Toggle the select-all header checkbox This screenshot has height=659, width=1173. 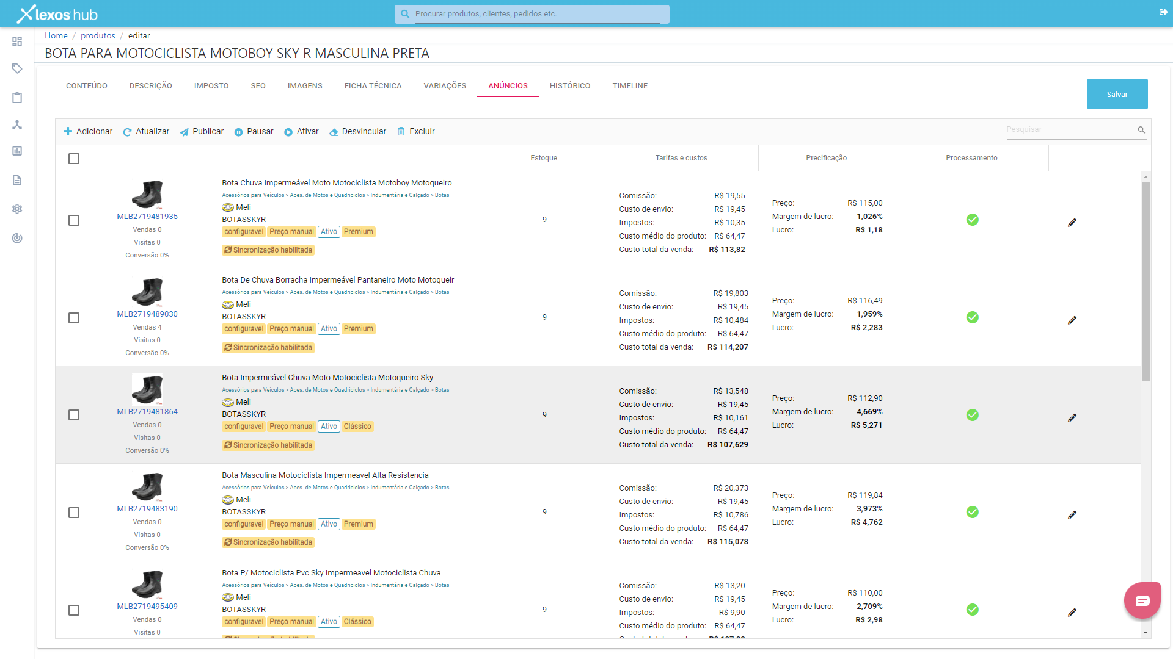coord(74,159)
